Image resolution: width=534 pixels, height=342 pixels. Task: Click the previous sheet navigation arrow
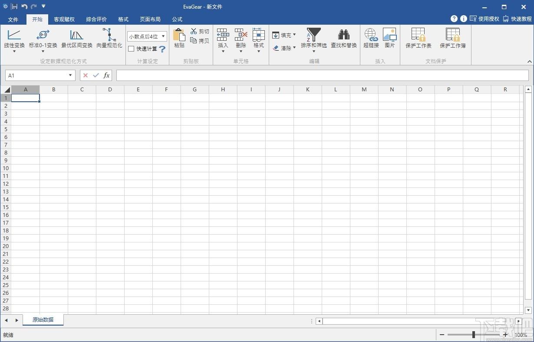(7, 320)
